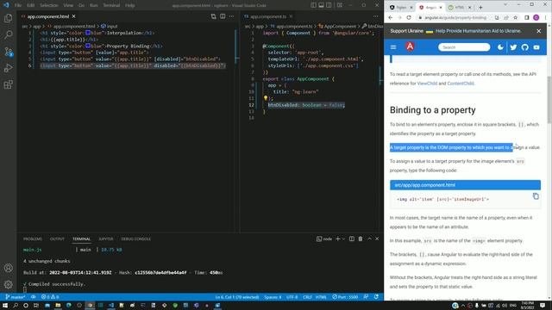Viewport: 552px width, 310px height.
Task: Click the notifications bell in the status bar
Action: [376, 297]
